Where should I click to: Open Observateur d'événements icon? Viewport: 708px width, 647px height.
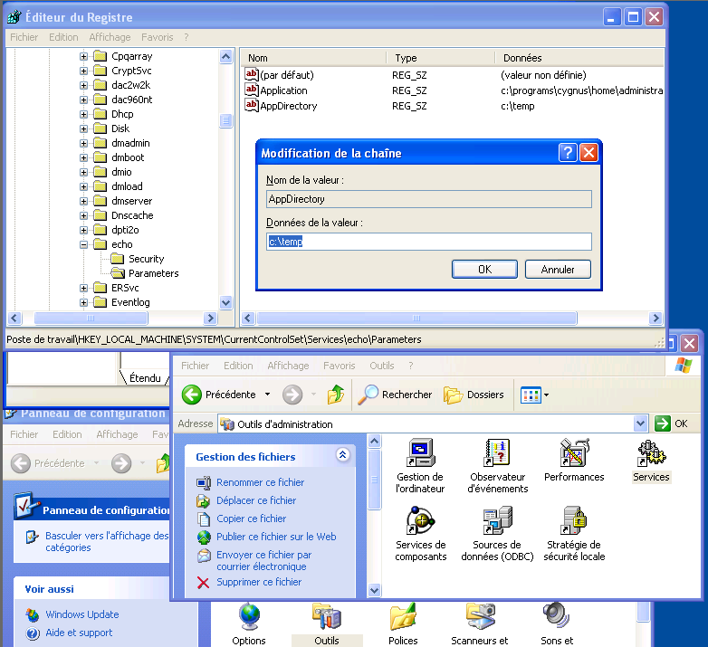click(497, 452)
